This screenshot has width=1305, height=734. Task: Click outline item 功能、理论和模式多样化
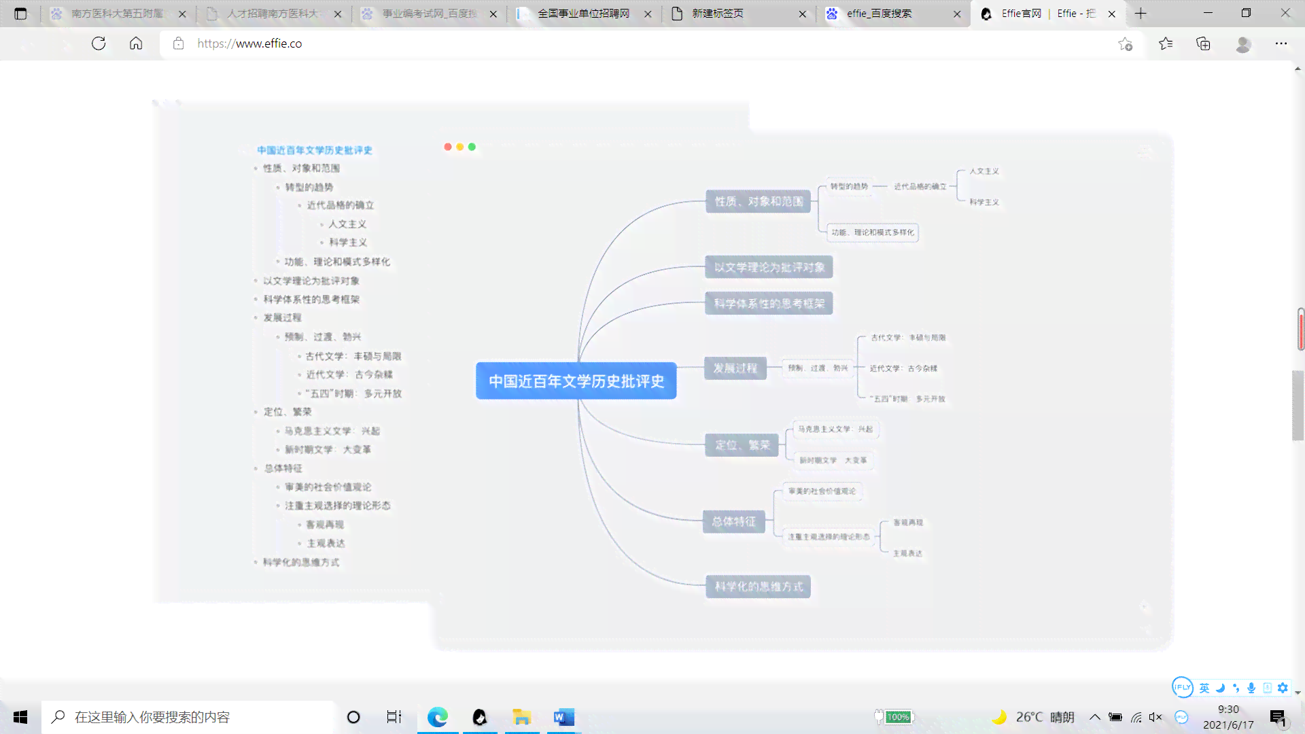(337, 262)
